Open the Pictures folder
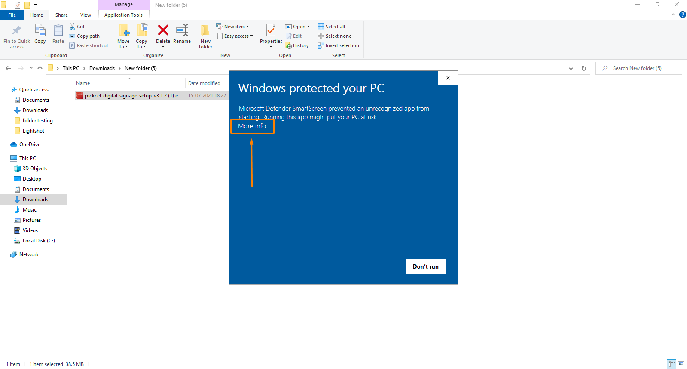This screenshot has height=369, width=687. (x=31, y=220)
